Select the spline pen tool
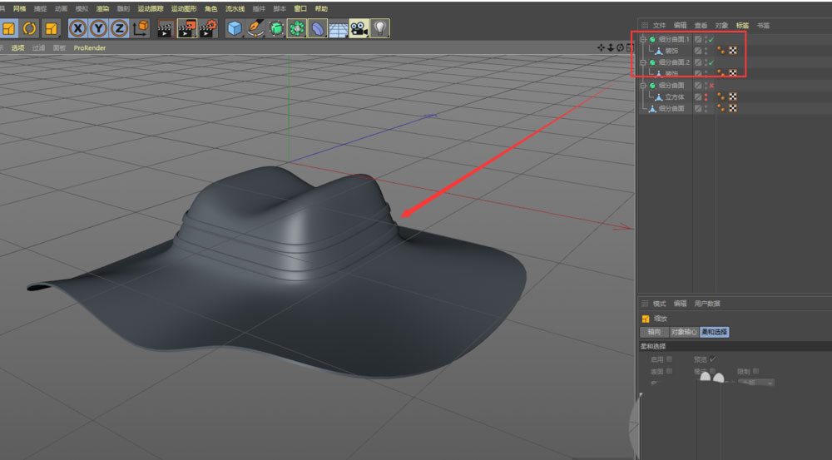The height and width of the screenshot is (460, 832). point(255,28)
